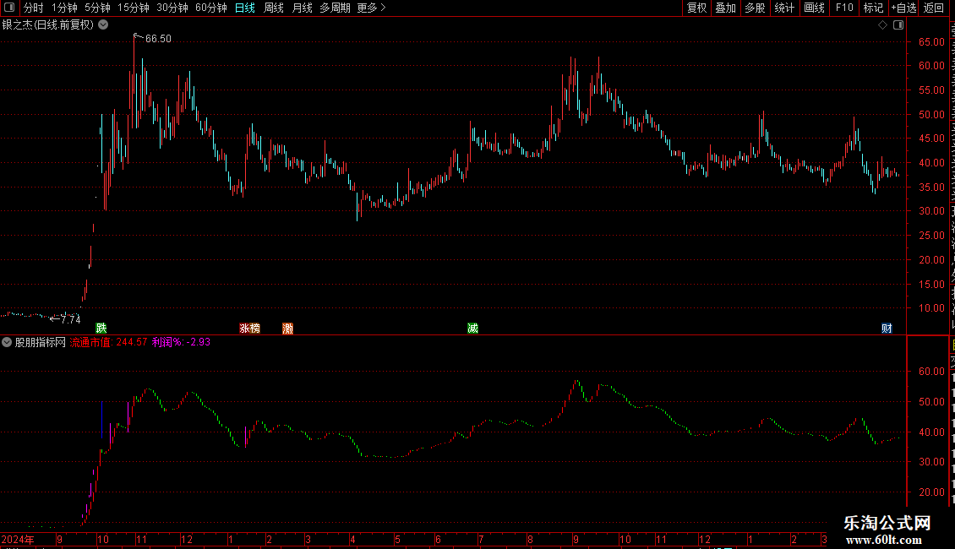Screen dimensions: 955x549
Task: Switch to 分时 intraday view
Action: 34,8
